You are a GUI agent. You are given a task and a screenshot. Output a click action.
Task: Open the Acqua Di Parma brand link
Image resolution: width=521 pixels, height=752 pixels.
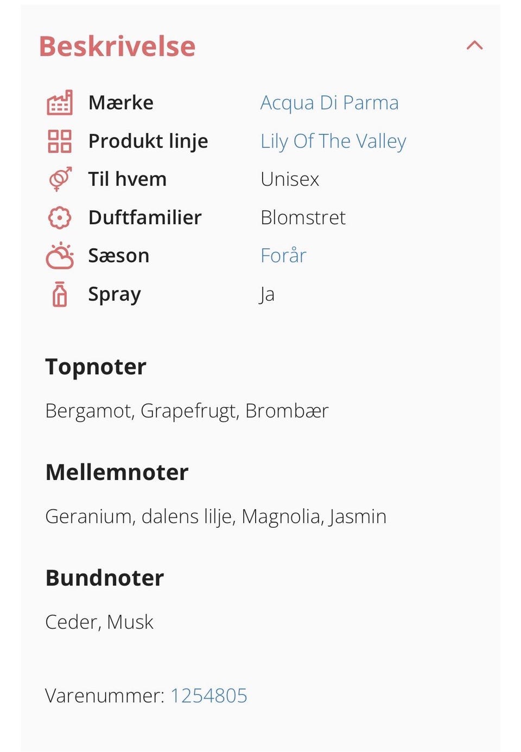(x=331, y=103)
